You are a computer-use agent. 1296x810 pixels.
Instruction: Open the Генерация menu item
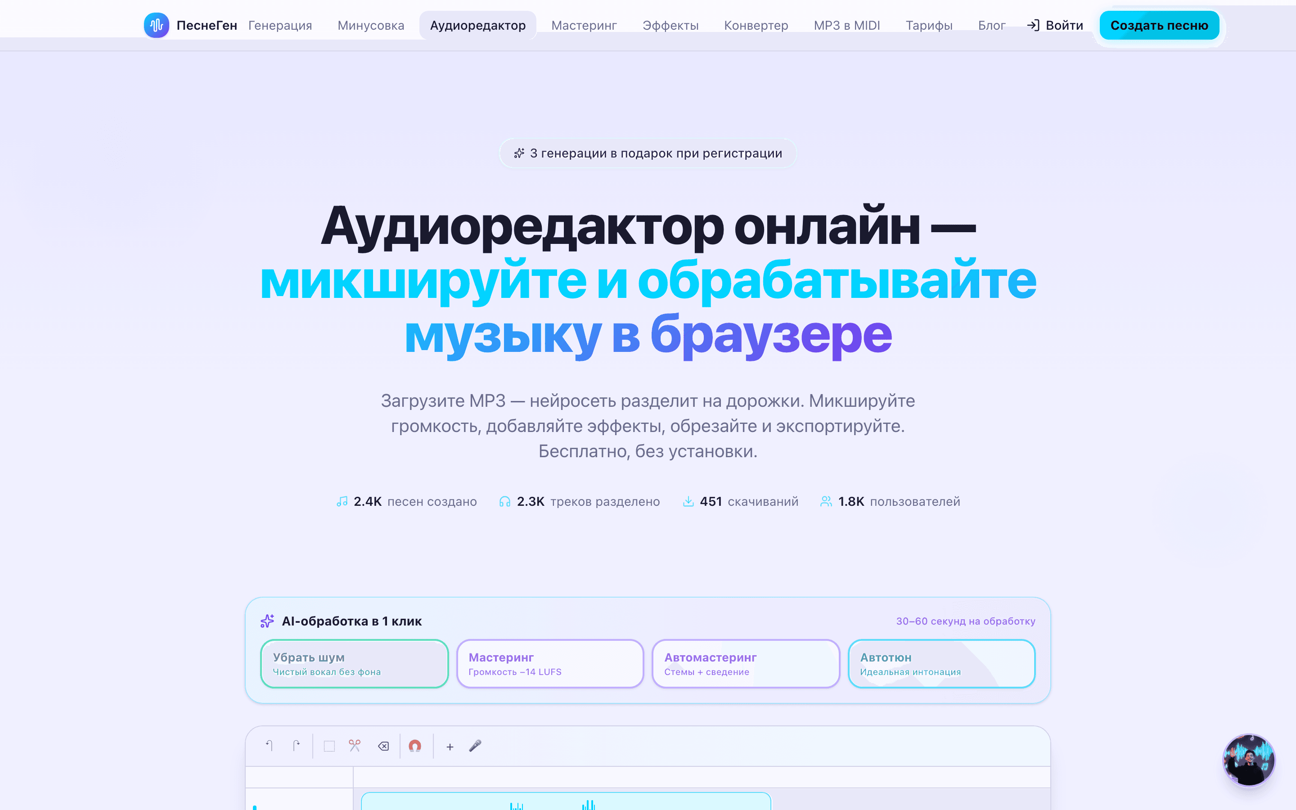click(x=280, y=25)
